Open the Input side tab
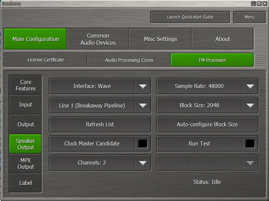This screenshot has width=269, height=201. pos(26,105)
